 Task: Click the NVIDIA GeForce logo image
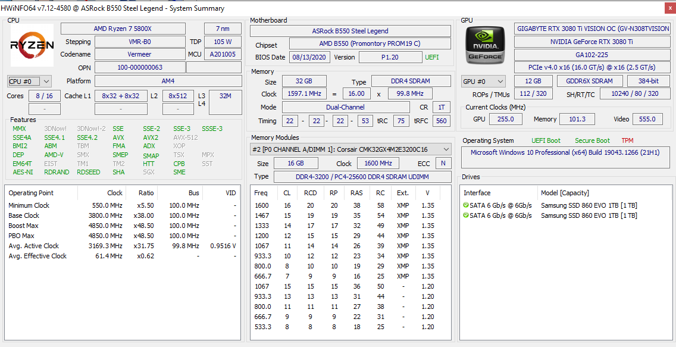[486, 45]
